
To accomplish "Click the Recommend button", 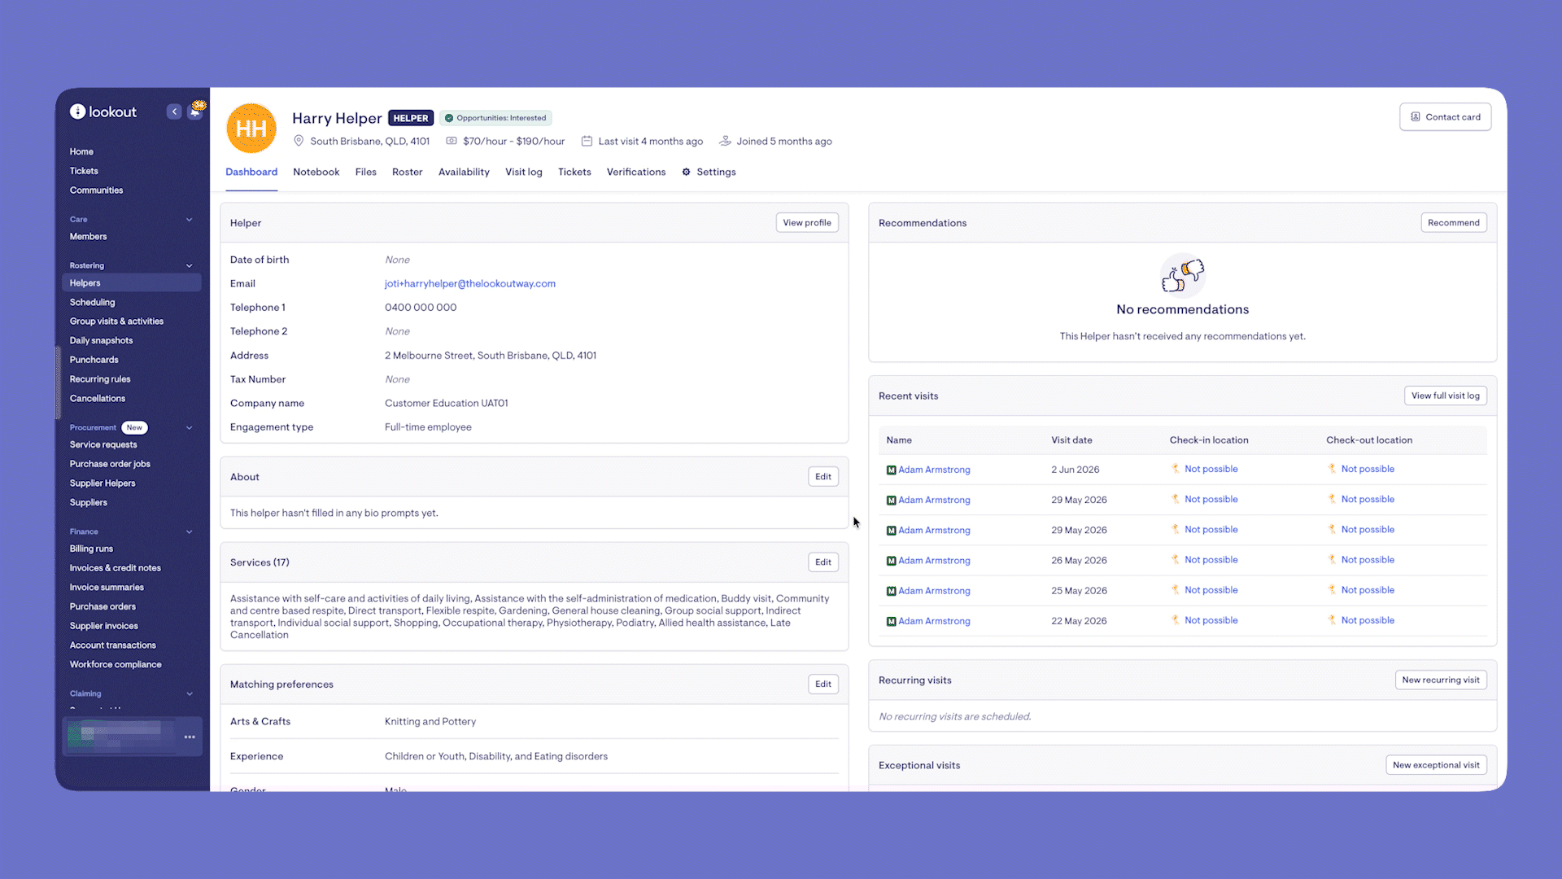I will (x=1453, y=223).
